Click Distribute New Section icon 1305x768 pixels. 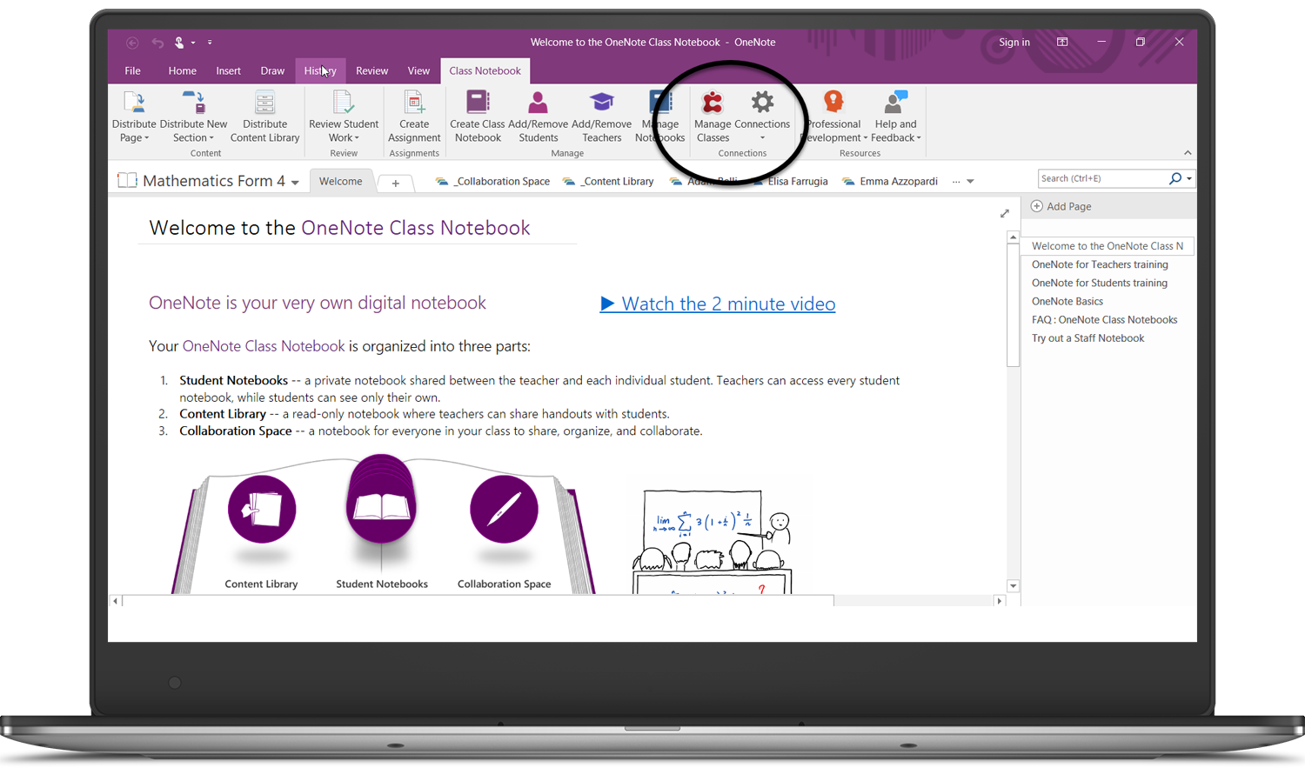pos(193,103)
